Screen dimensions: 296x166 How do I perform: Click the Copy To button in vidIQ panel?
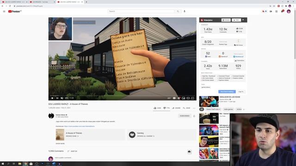pyautogui.click(x=241, y=92)
